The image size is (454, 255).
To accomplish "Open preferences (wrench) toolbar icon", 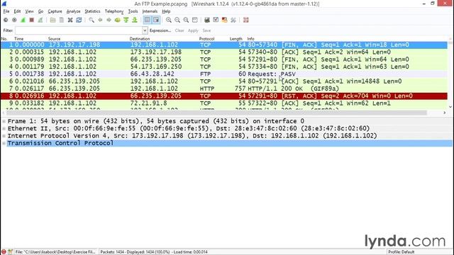I will 233,20.
